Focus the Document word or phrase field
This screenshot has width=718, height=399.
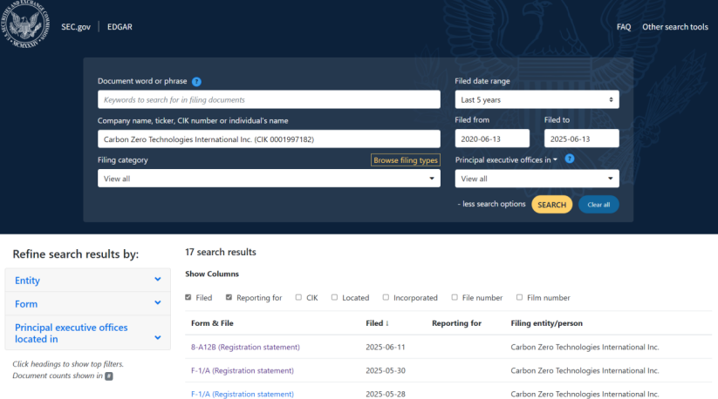point(269,99)
